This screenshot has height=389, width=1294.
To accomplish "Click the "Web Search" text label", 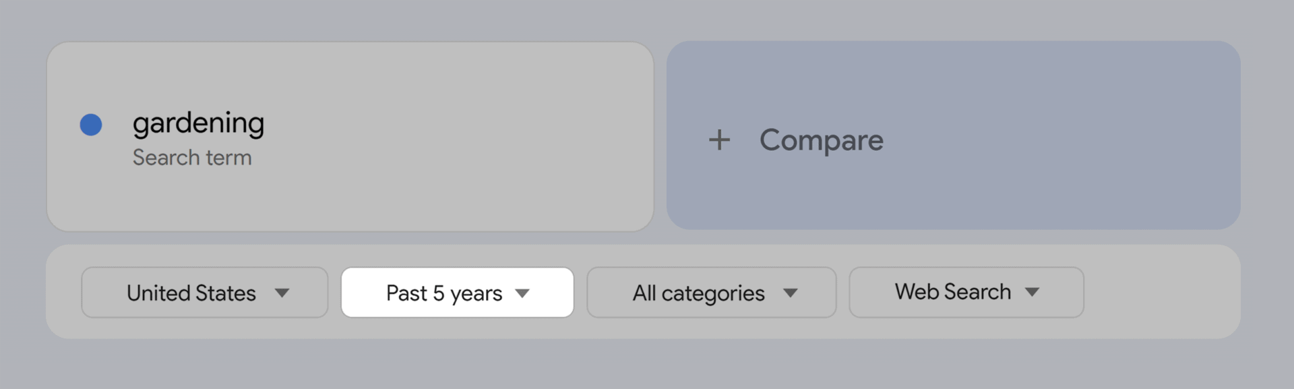I will 952,292.
